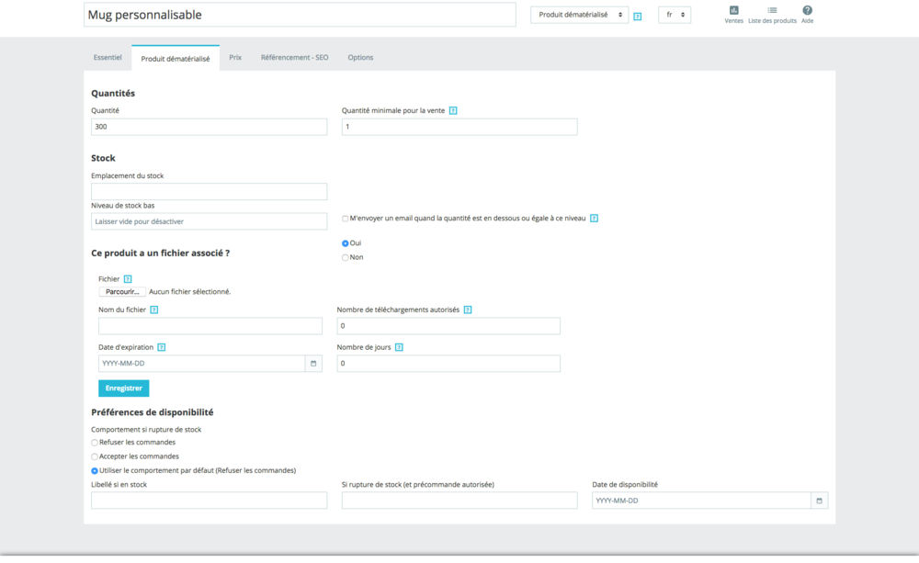The image size is (919, 563).
Task: Click the Enregistrer button
Action: [x=124, y=388]
